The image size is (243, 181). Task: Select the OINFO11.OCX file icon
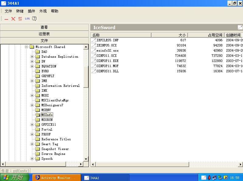[x=94, y=56]
